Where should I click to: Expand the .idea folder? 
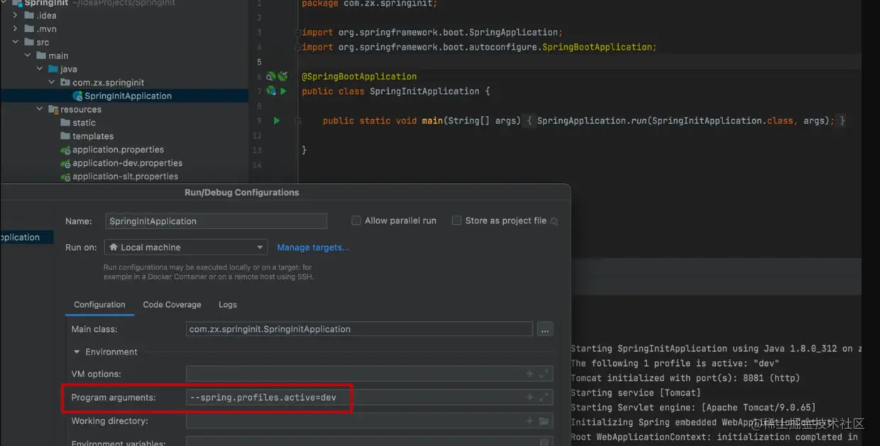point(16,16)
